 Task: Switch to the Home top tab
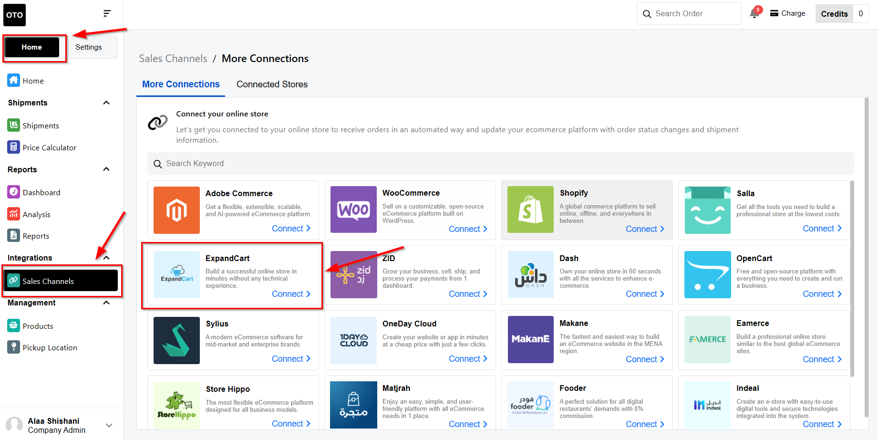(x=31, y=47)
